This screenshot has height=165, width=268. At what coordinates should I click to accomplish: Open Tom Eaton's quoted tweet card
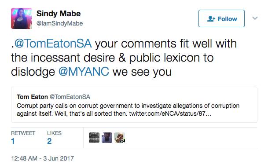(134, 105)
